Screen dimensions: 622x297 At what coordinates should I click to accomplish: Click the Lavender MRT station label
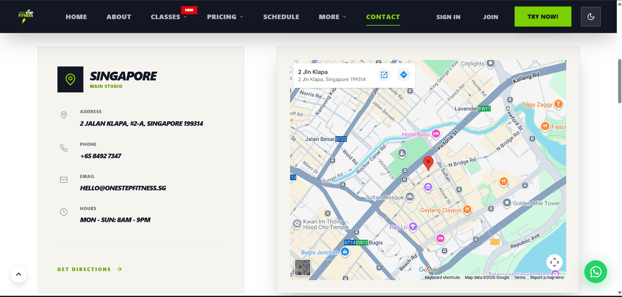(466, 109)
